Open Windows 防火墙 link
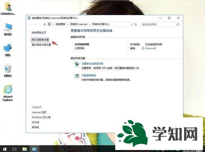Viewport: 205px width, 152px height. (41, 117)
